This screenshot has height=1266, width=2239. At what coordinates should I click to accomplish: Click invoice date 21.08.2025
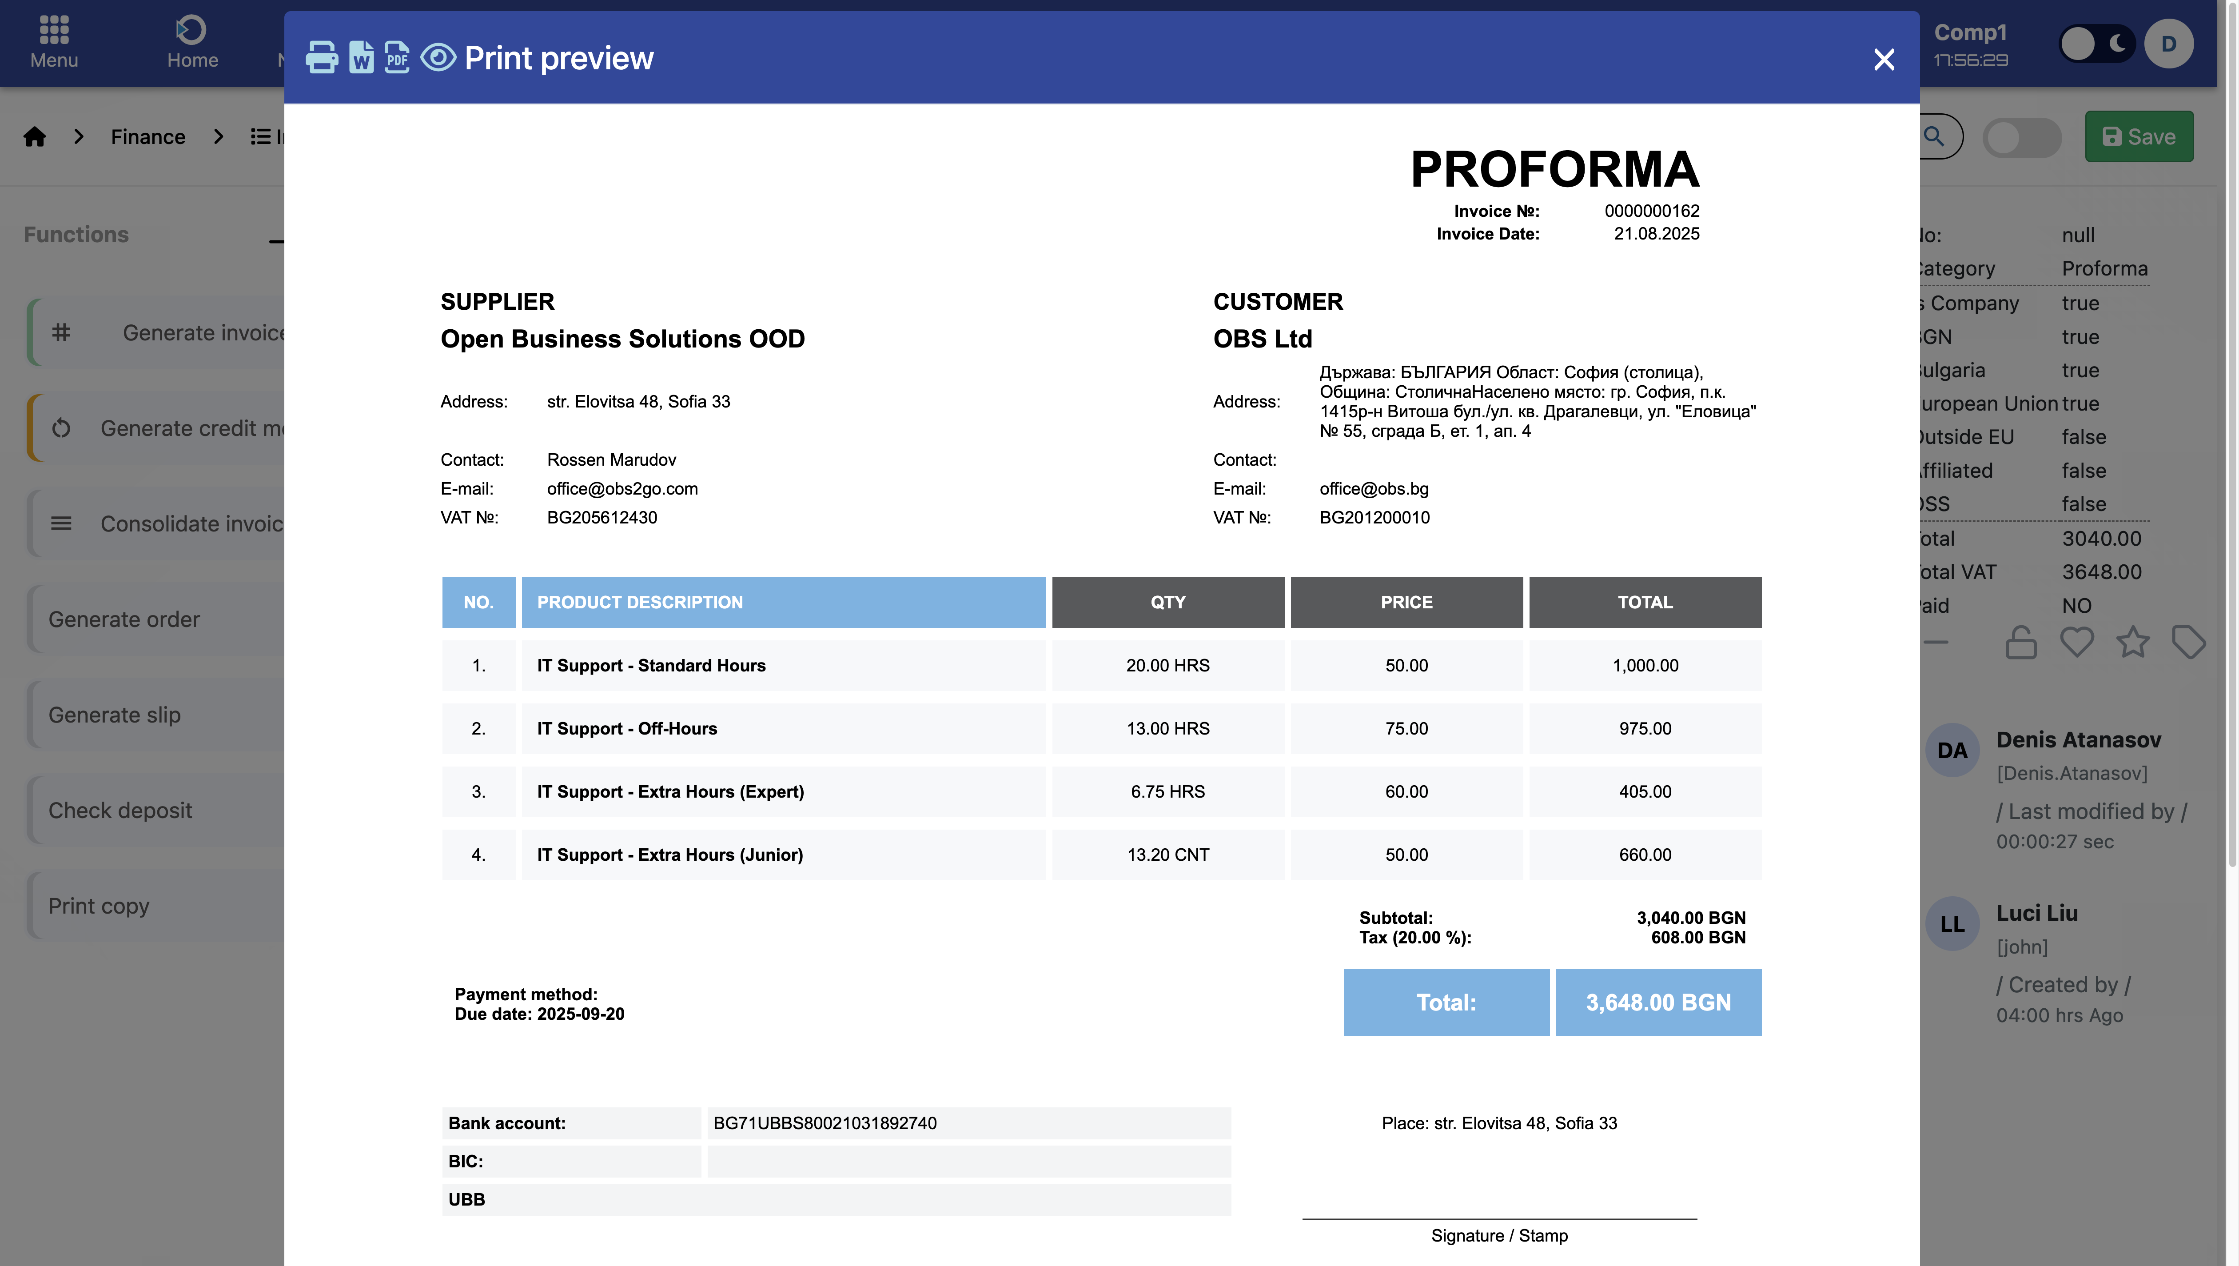(1657, 234)
